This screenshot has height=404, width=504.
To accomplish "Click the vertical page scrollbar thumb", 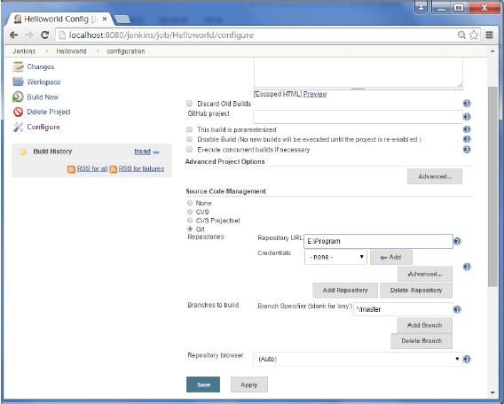I will (x=492, y=186).
